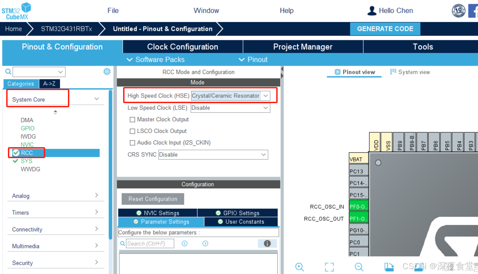478x274 pixels.
Task: Select the GPIO peripheral item
Action: coord(28,128)
